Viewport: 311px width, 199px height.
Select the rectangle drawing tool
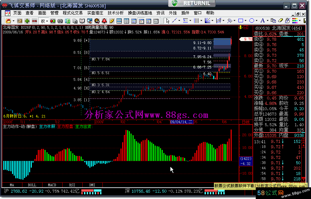241,21
